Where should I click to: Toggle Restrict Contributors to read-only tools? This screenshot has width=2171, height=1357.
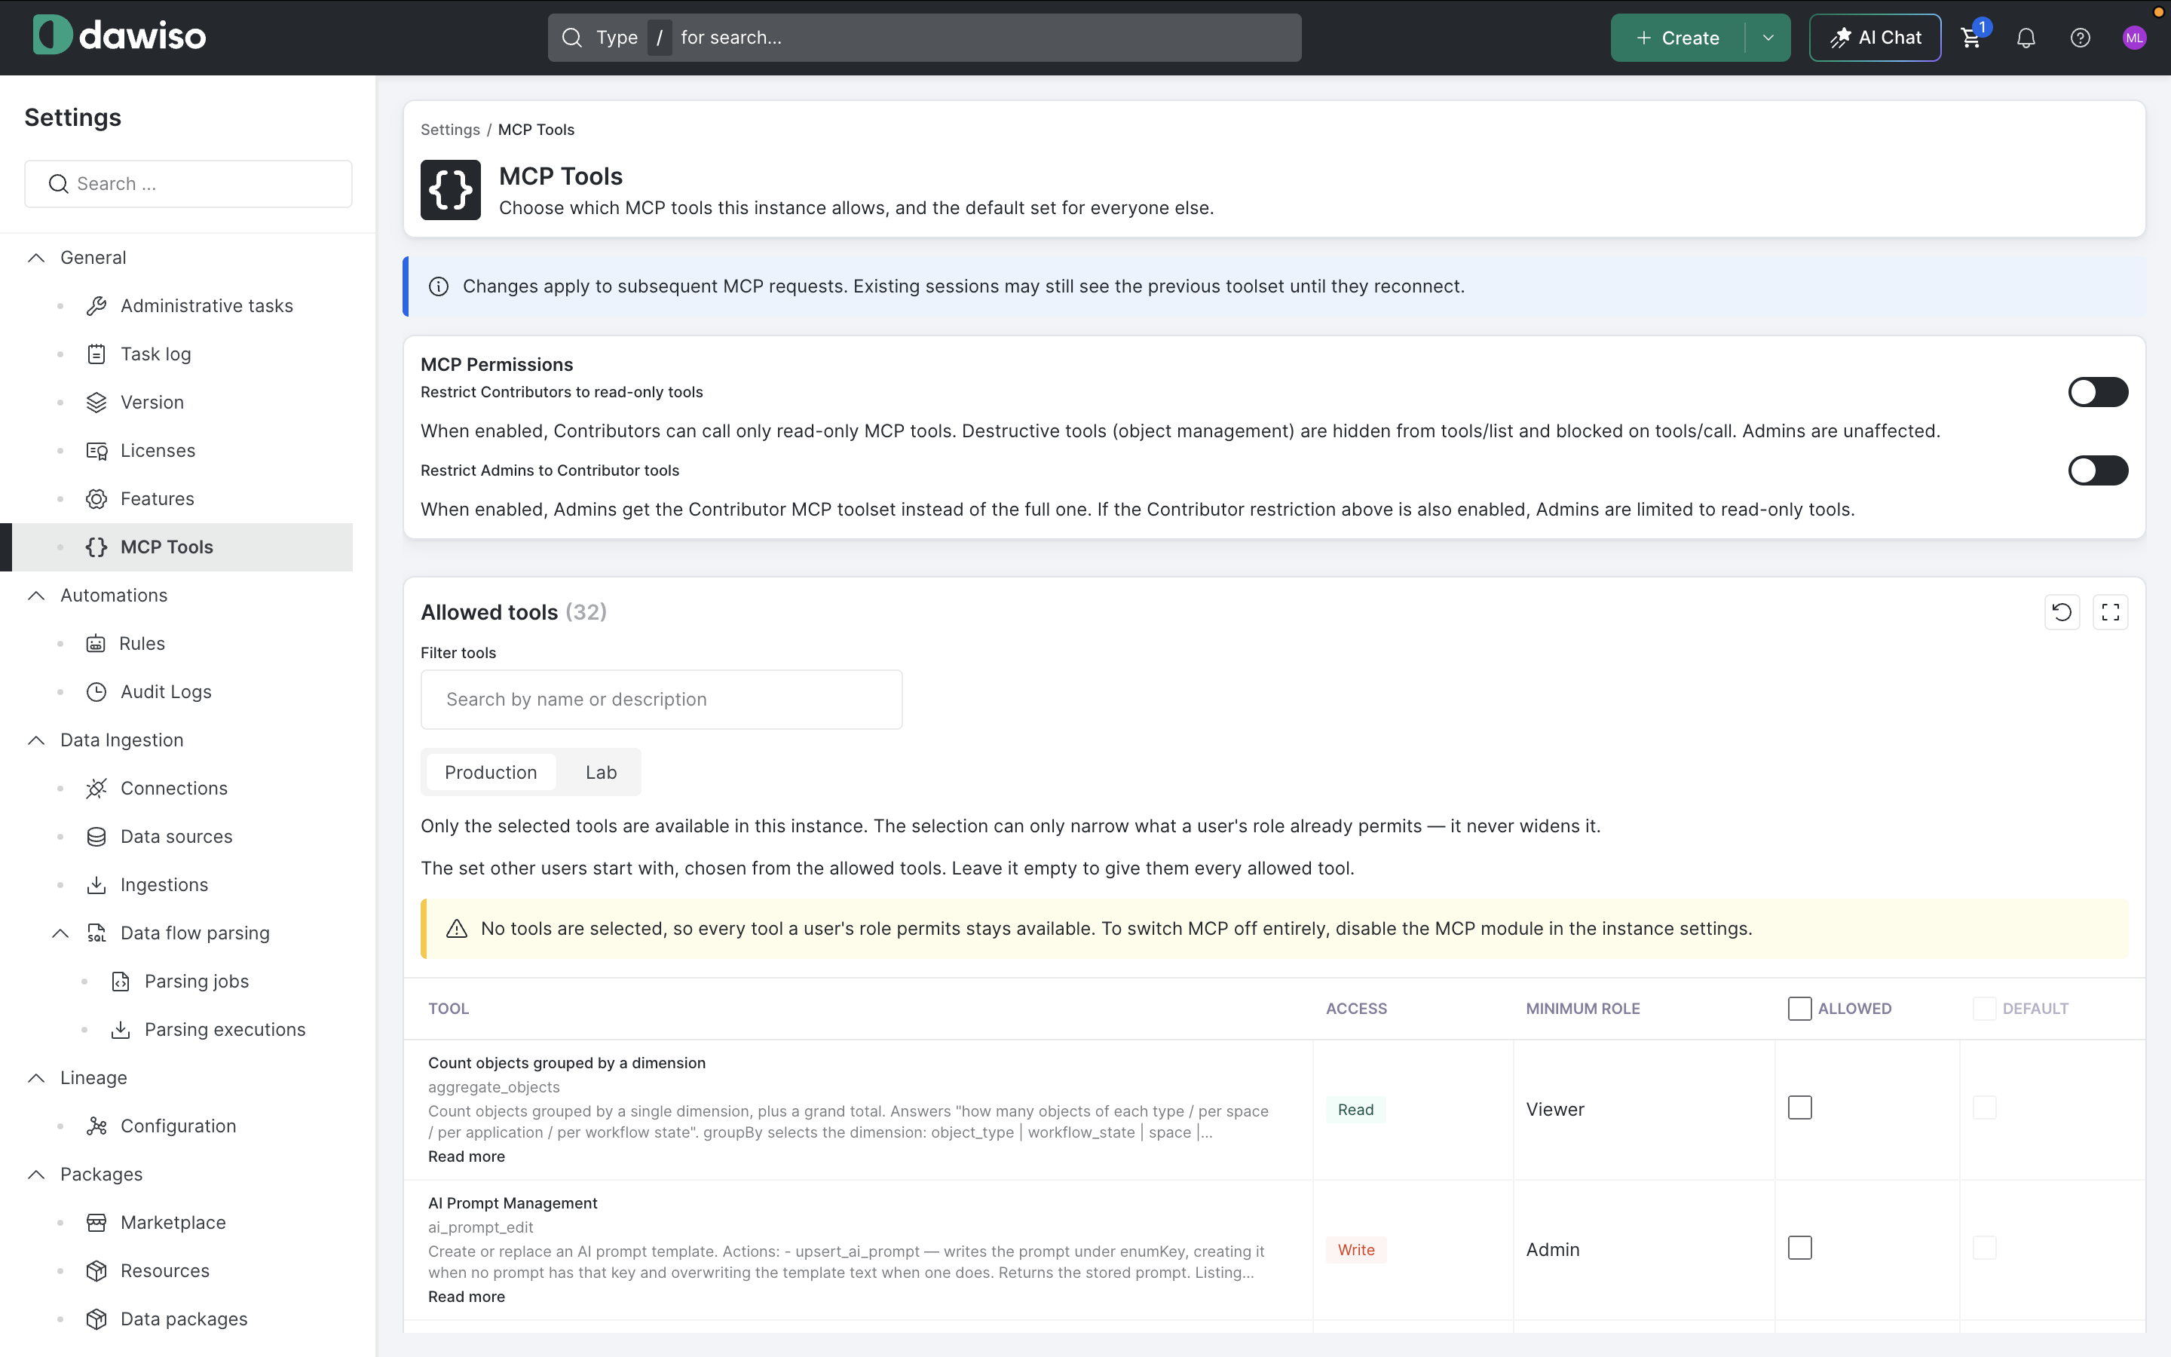click(2097, 392)
